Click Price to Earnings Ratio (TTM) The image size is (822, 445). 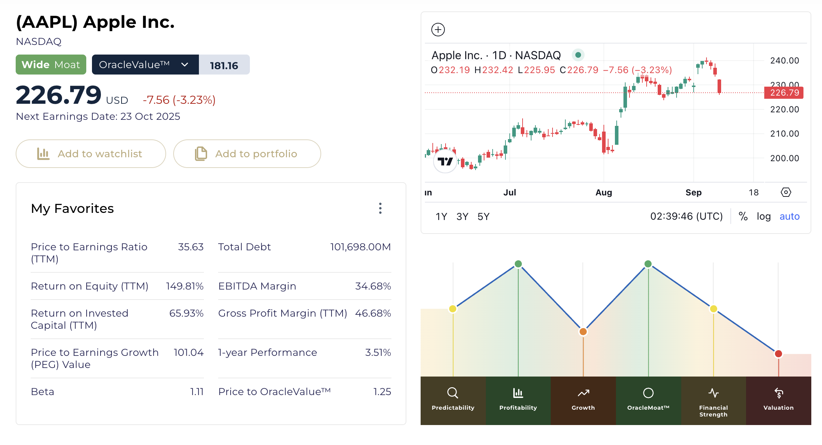click(x=89, y=253)
